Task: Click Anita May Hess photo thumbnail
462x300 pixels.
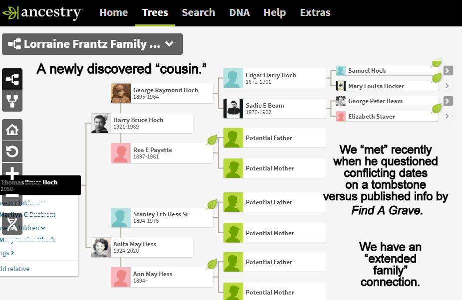Action: click(100, 248)
